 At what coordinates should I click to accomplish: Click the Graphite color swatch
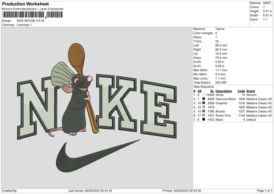204,103
